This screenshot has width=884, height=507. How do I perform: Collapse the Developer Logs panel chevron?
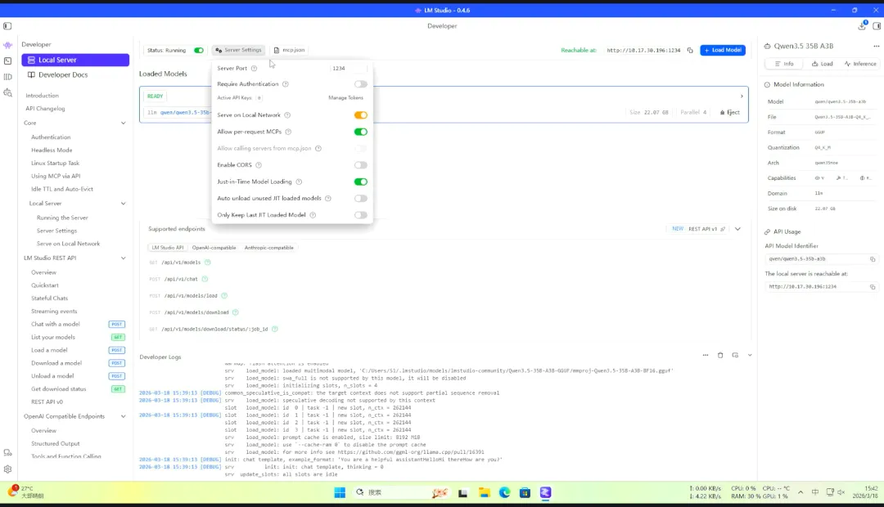click(750, 356)
